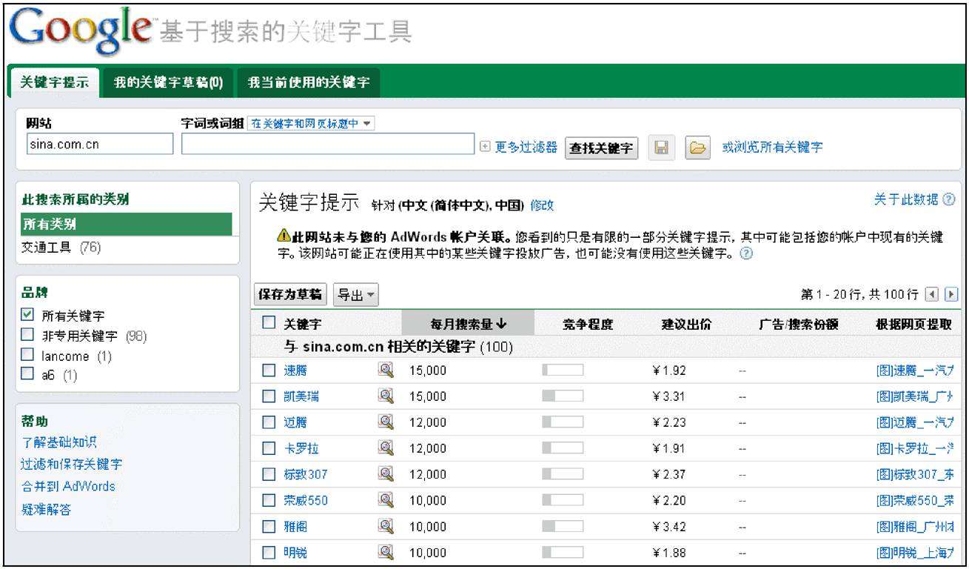Open 了解基础知识 help link
The width and height of the screenshot is (969, 569).
pyautogui.click(x=59, y=443)
